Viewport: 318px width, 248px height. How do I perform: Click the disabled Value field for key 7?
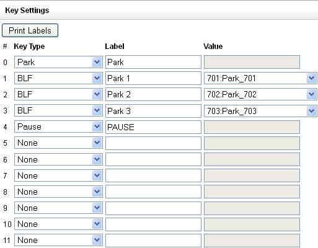(x=252, y=175)
